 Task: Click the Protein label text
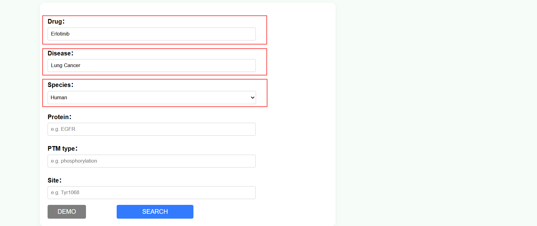pyautogui.click(x=60, y=117)
